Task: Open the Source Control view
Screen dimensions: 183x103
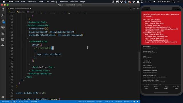Action: [x=3, y=21]
